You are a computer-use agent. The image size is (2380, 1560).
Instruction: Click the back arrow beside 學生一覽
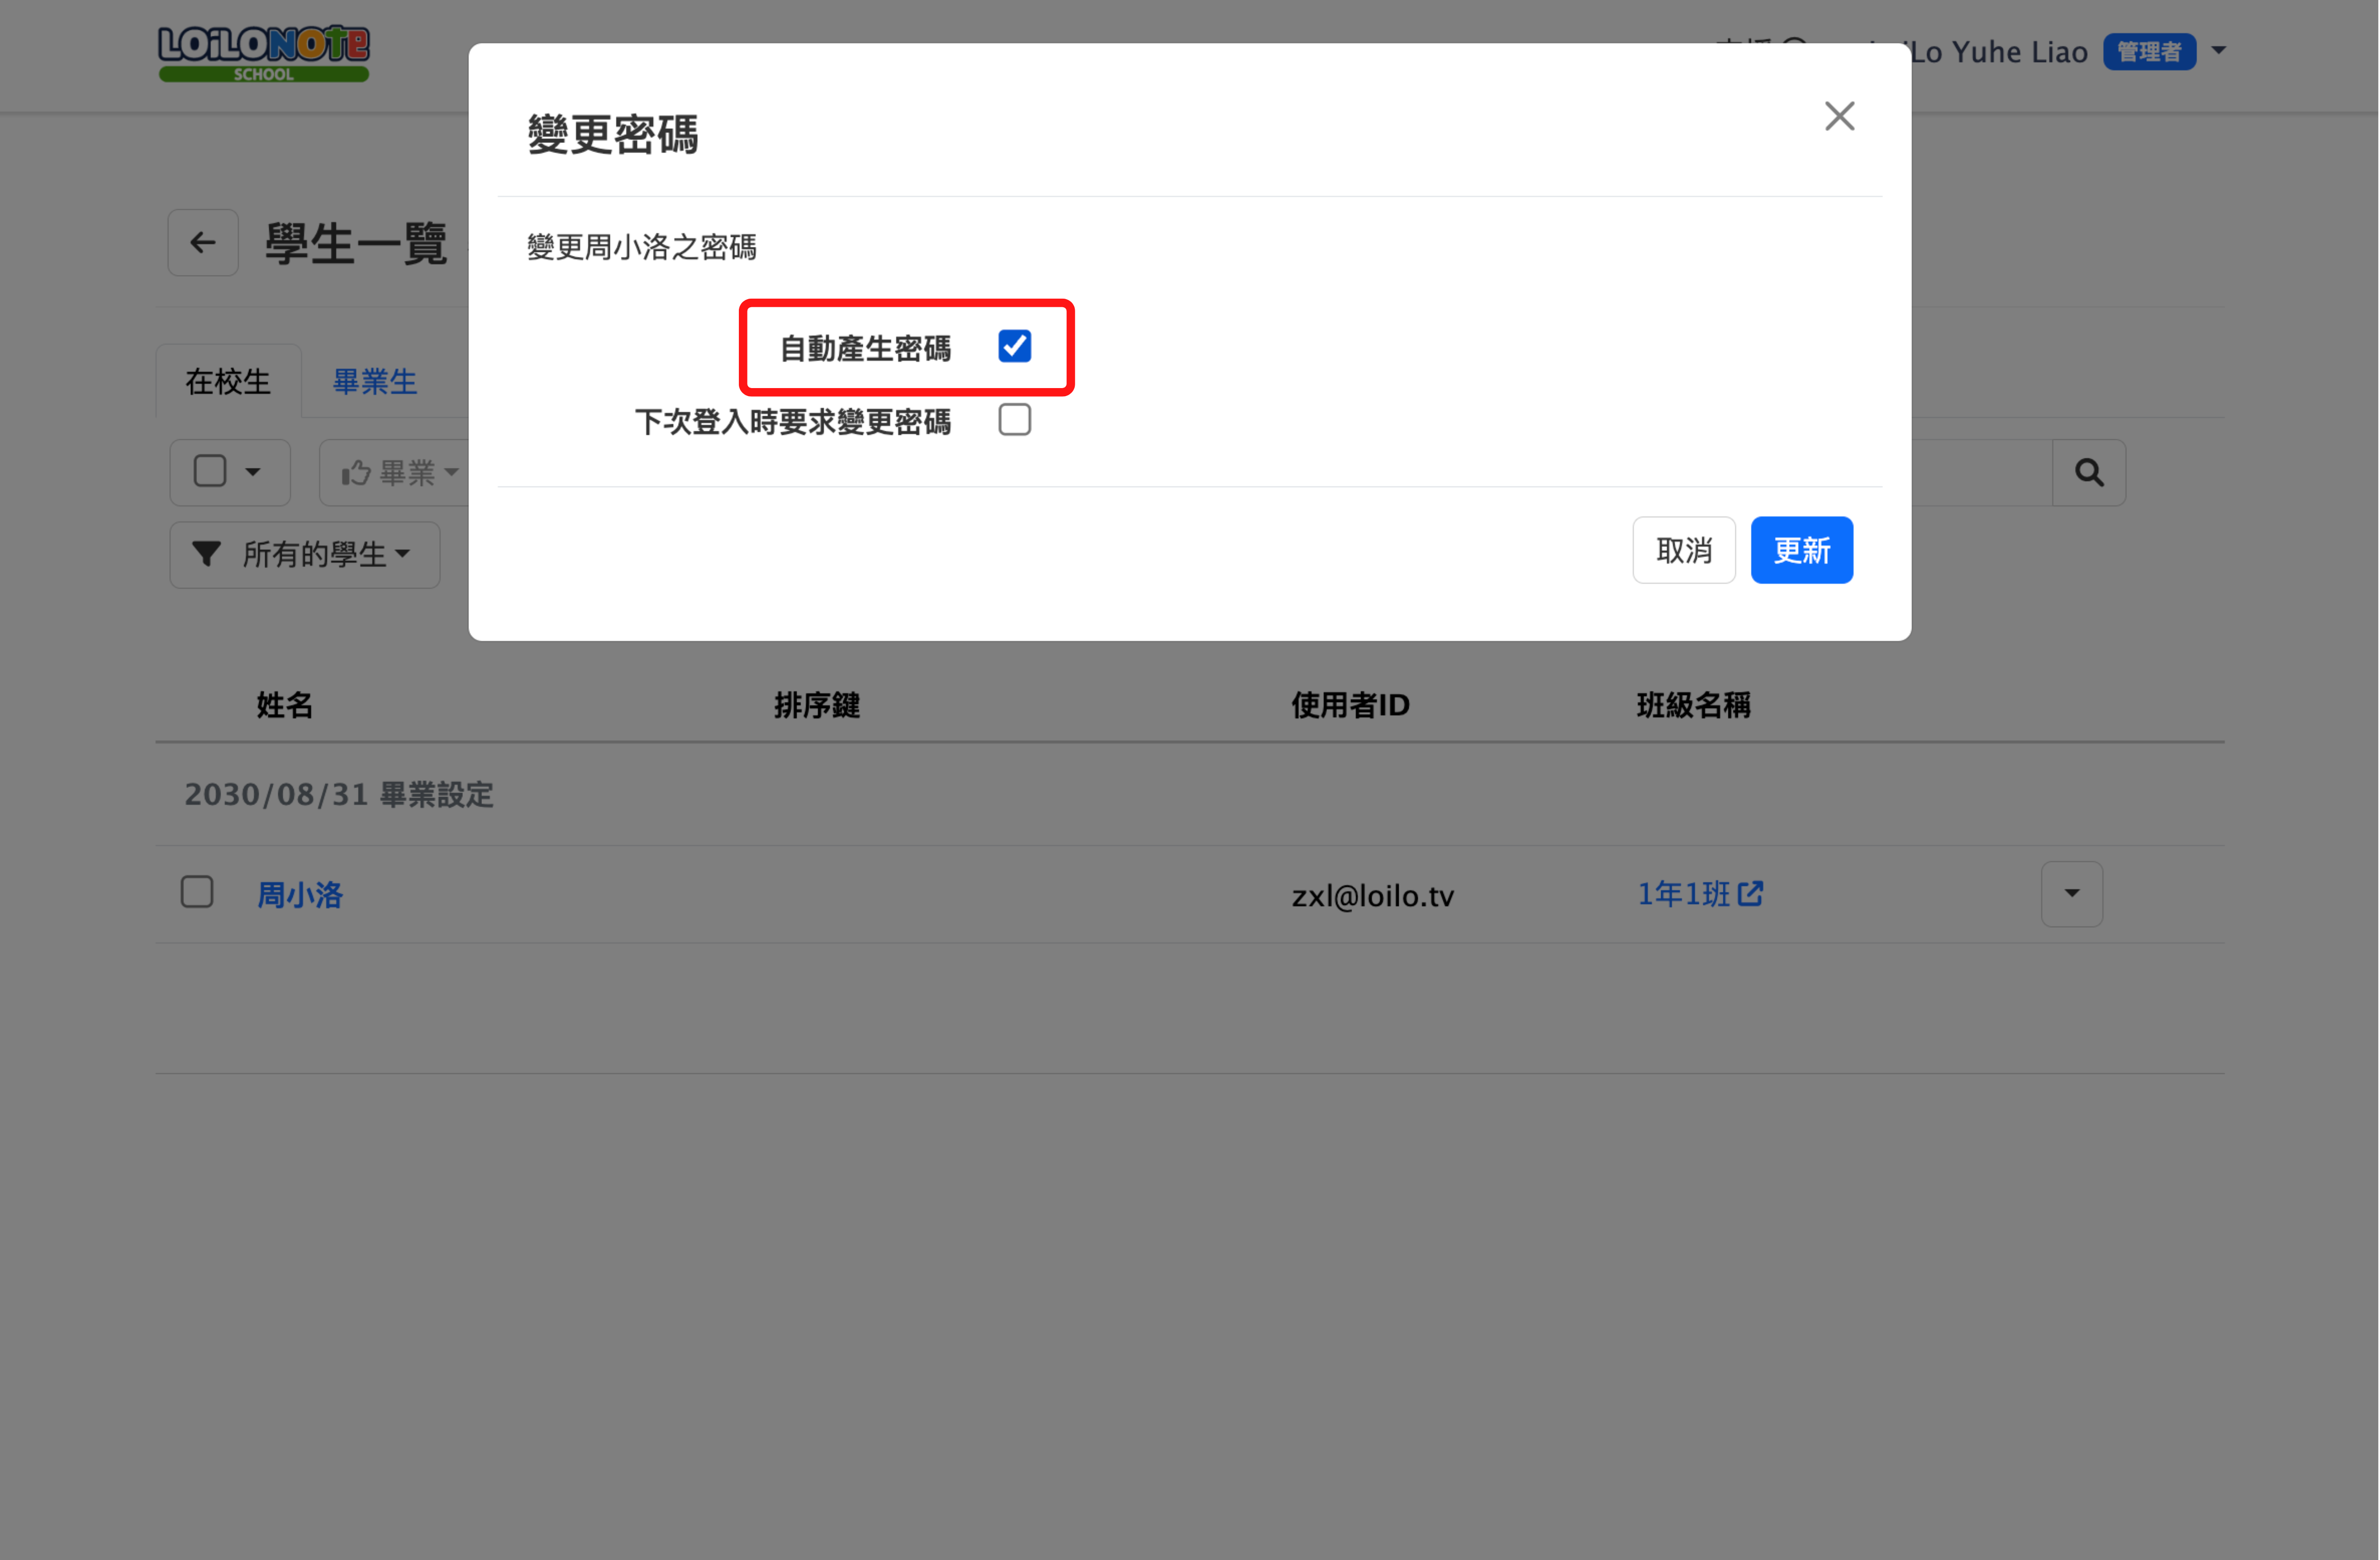(203, 242)
